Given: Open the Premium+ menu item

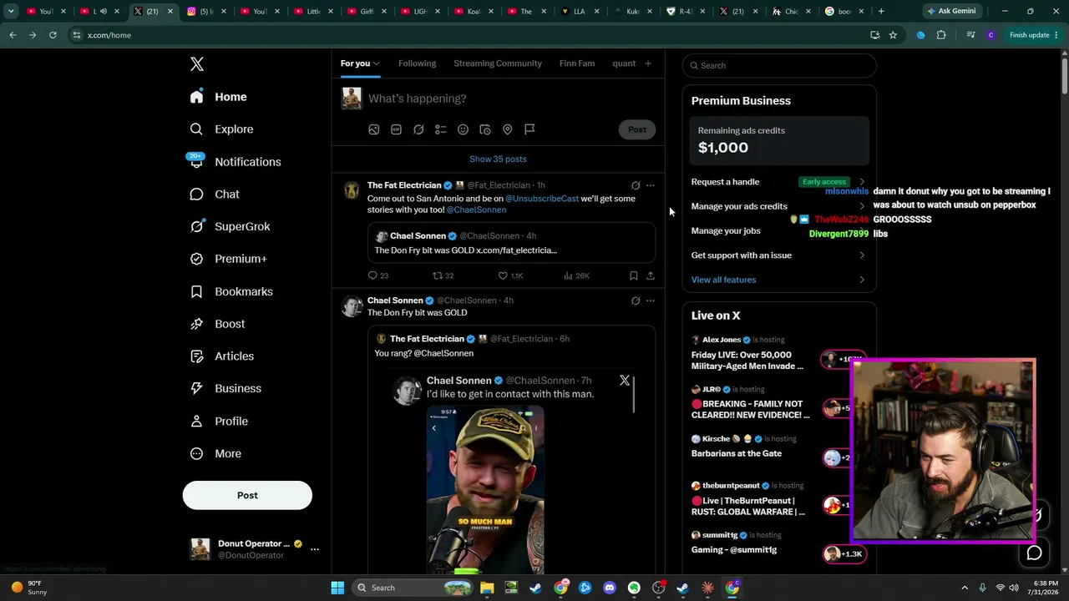Looking at the screenshot, I should (x=228, y=259).
